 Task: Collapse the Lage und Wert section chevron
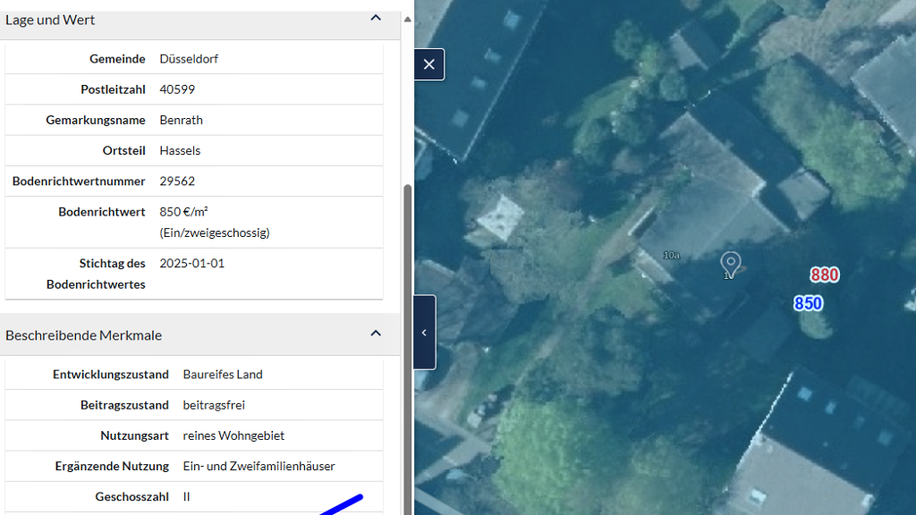376,18
